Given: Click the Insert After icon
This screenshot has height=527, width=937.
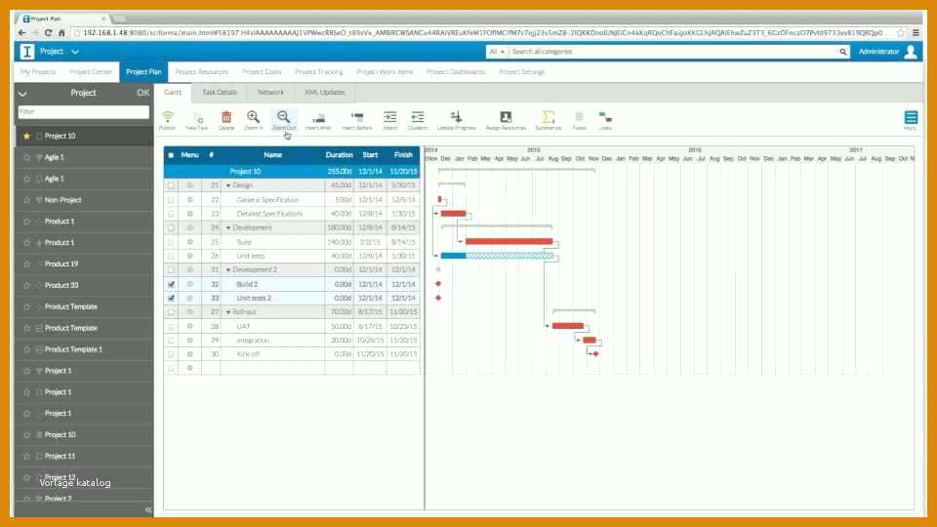Looking at the screenshot, I should coord(318,118).
